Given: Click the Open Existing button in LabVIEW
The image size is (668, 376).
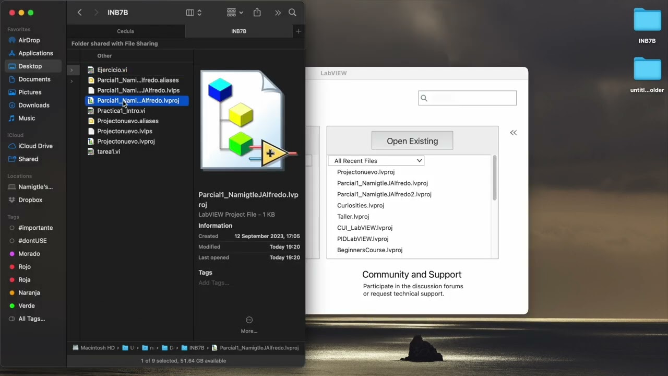Looking at the screenshot, I should click(412, 141).
